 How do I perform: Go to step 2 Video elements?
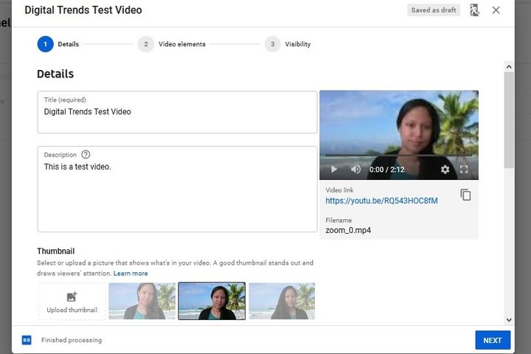(x=172, y=44)
